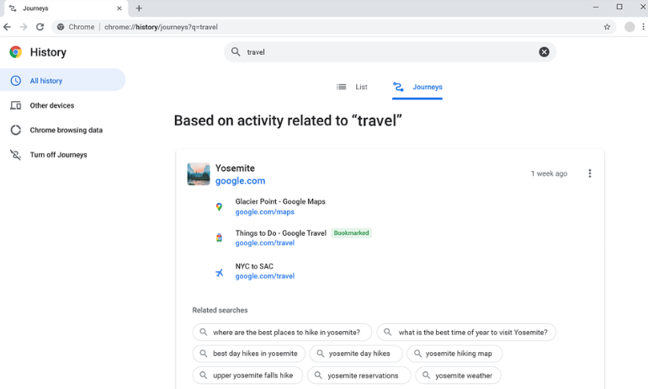Open Glacier Point - Google Maps entry
This screenshot has width=648, height=389.
[x=280, y=201]
